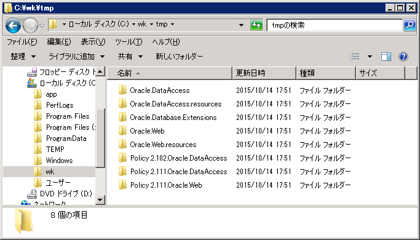420x240 pixels.
Task: Click the folder icon in address bar
Action: click(53, 25)
